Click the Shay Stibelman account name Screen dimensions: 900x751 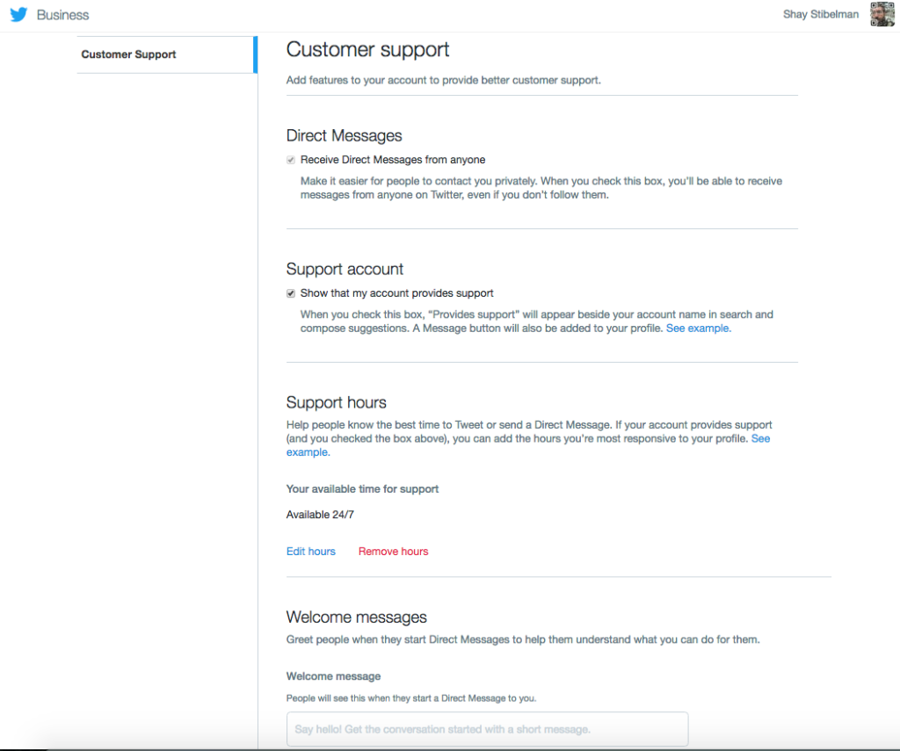click(x=819, y=14)
